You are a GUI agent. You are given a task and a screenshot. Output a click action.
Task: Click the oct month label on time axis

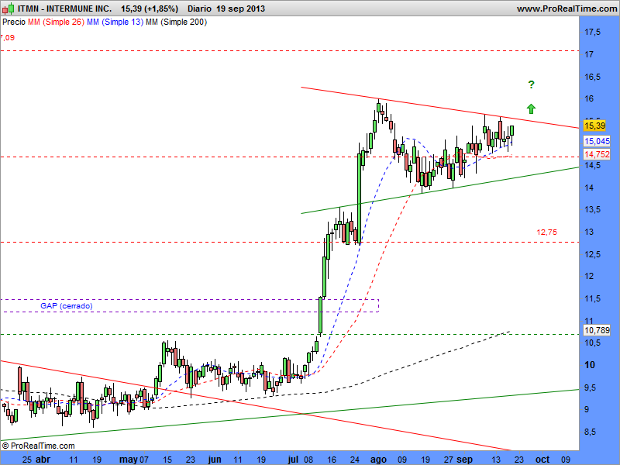pyautogui.click(x=542, y=460)
